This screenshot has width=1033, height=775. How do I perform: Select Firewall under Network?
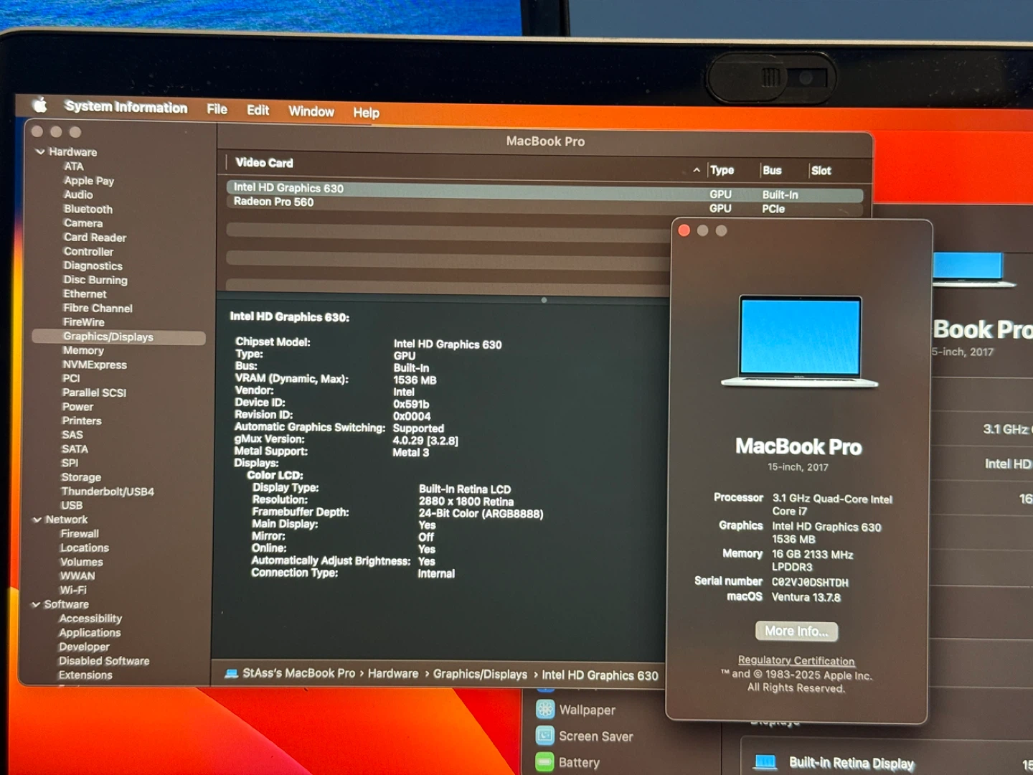coord(80,534)
